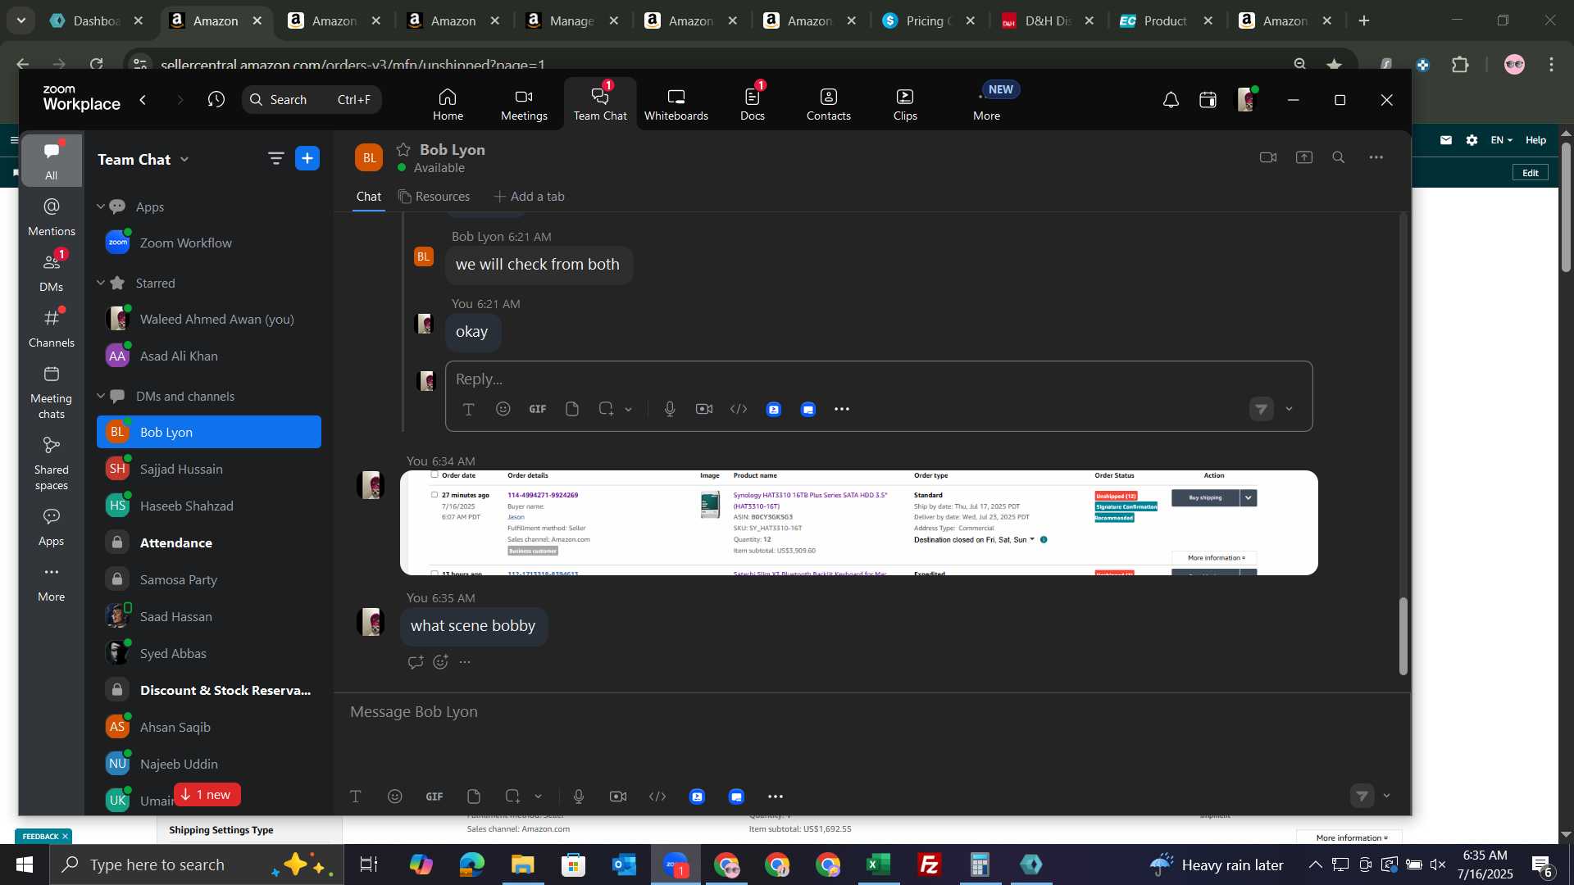
Task: Open Meeting chats in the sidebar
Action: coord(51,392)
